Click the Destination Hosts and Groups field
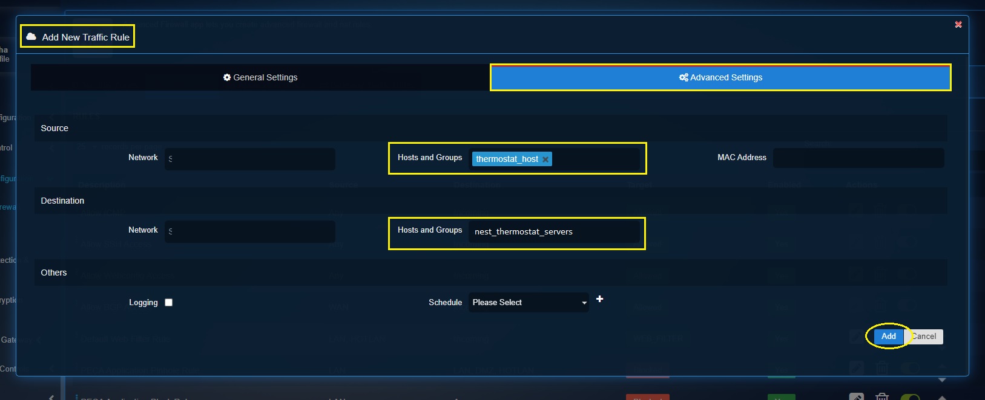985x400 pixels. tap(554, 231)
